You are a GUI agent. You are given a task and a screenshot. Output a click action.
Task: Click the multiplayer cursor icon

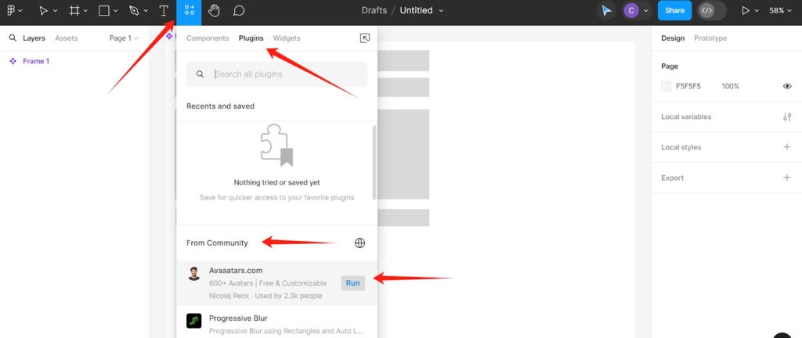[607, 11]
